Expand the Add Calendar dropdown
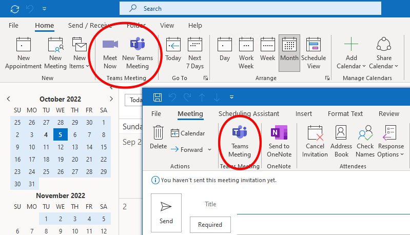This screenshot has width=410, height=235. pyautogui.click(x=351, y=66)
